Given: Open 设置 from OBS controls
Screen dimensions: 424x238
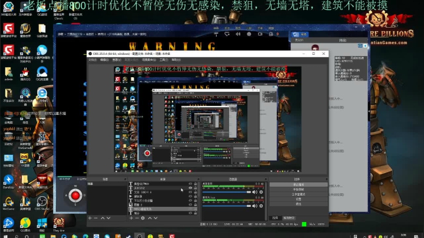Looking at the screenshot, I should [298, 199].
